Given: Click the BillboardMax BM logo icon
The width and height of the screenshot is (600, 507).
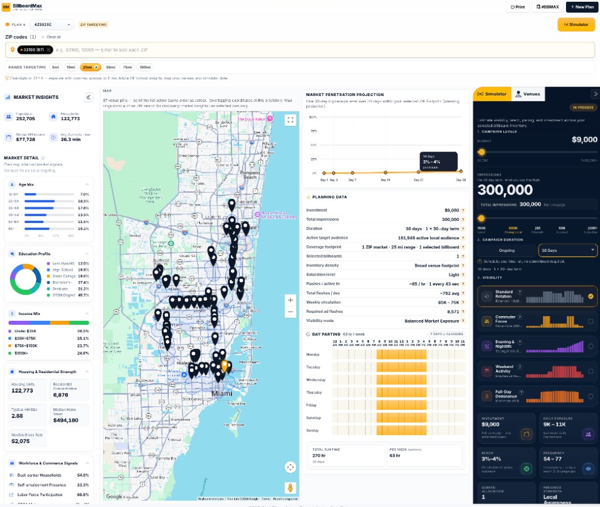Looking at the screenshot, I should coord(6,7).
